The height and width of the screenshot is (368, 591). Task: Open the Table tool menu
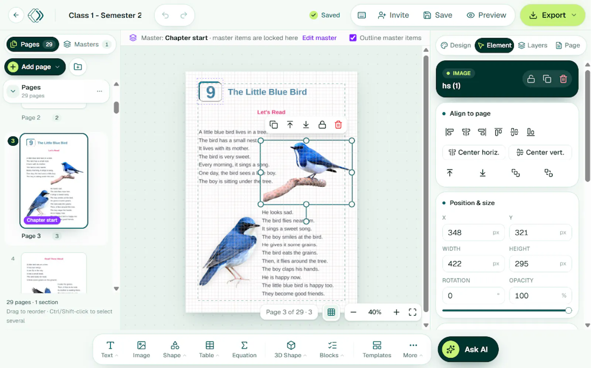(x=209, y=350)
